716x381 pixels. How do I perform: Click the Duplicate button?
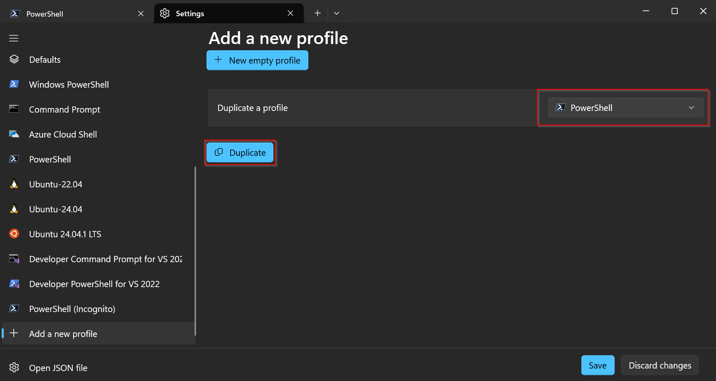click(x=240, y=152)
